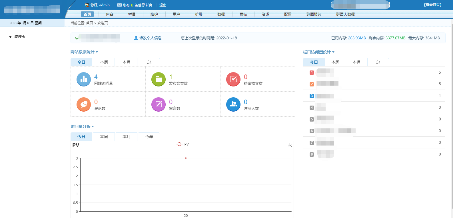Switch traffic analysis to 今年 tab
The width and height of the screenshot is (453, 218).
pos(149,137)
